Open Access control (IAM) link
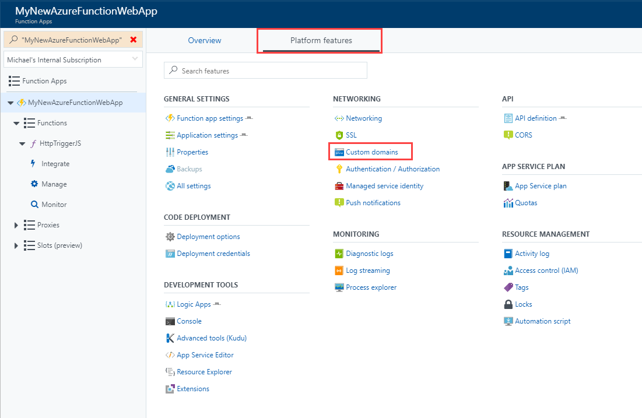Viewport: 642px width, 418px height. click(546, 271)
